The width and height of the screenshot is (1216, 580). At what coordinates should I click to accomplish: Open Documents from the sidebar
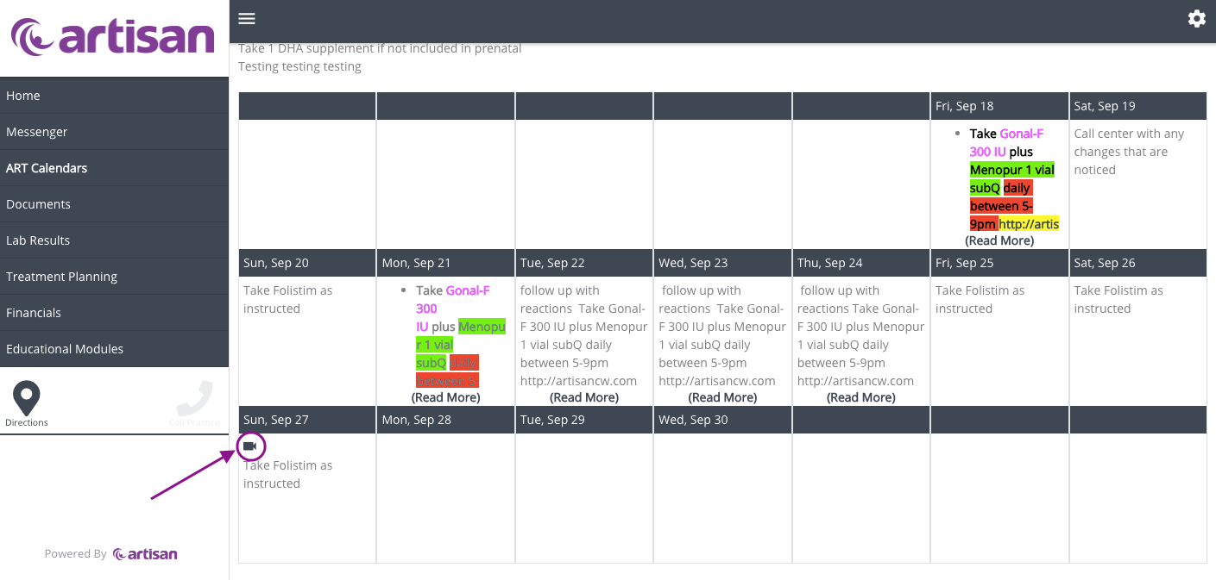coord(114,204)
